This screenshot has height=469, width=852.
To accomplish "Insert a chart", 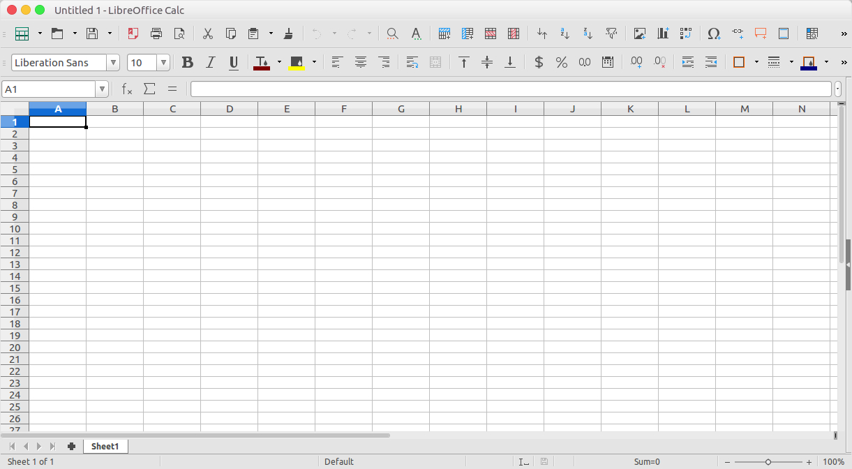I will [x=662, y=33].
